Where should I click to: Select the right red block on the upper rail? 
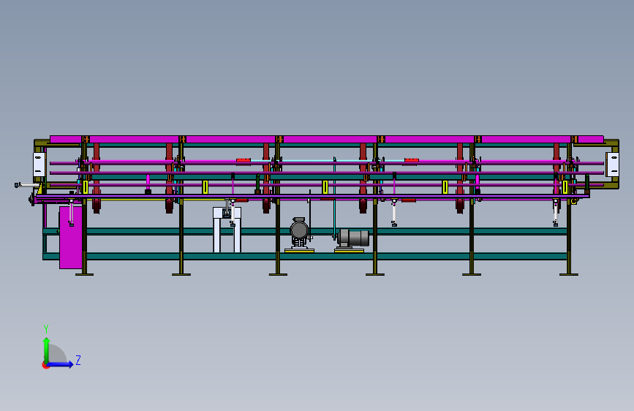click(x=412, y=161)
